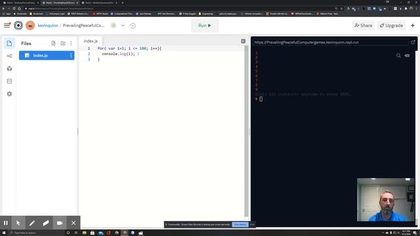
Task: Open console output in new window
Action: point(413,42)
